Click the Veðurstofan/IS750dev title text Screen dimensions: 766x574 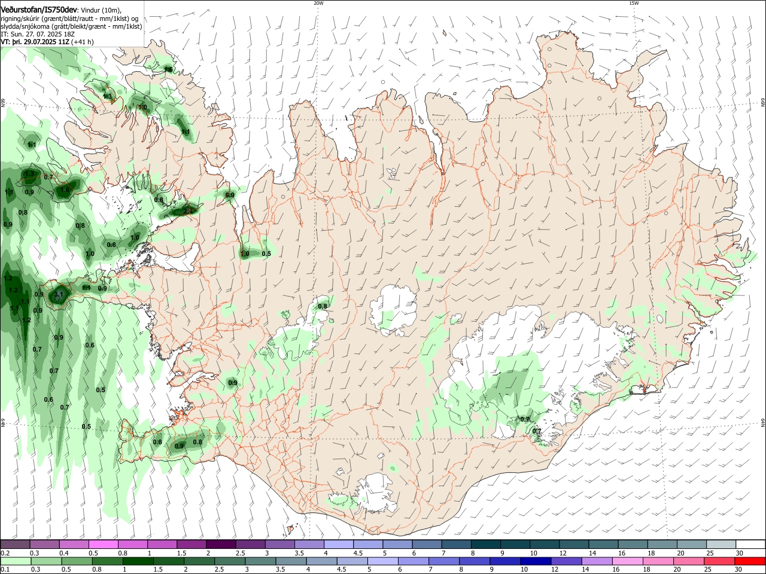point(38,10)
